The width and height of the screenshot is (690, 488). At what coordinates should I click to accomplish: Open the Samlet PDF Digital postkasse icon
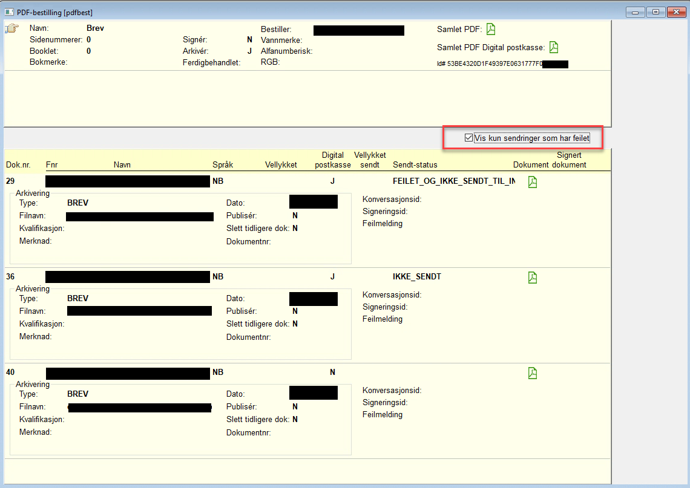pos(554,47)
